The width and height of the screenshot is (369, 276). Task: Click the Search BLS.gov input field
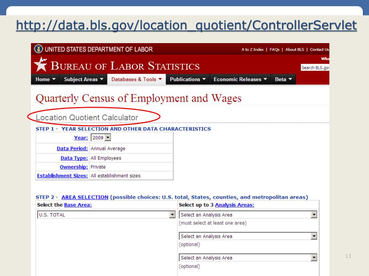pyautogui.click(x=315, y=68)
